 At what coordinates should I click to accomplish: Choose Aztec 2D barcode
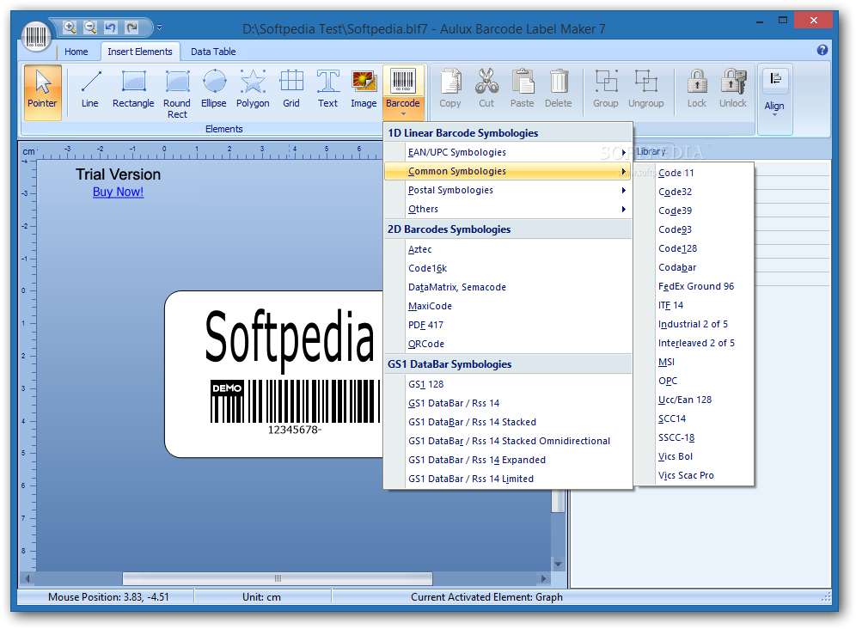tap(508, 249)
